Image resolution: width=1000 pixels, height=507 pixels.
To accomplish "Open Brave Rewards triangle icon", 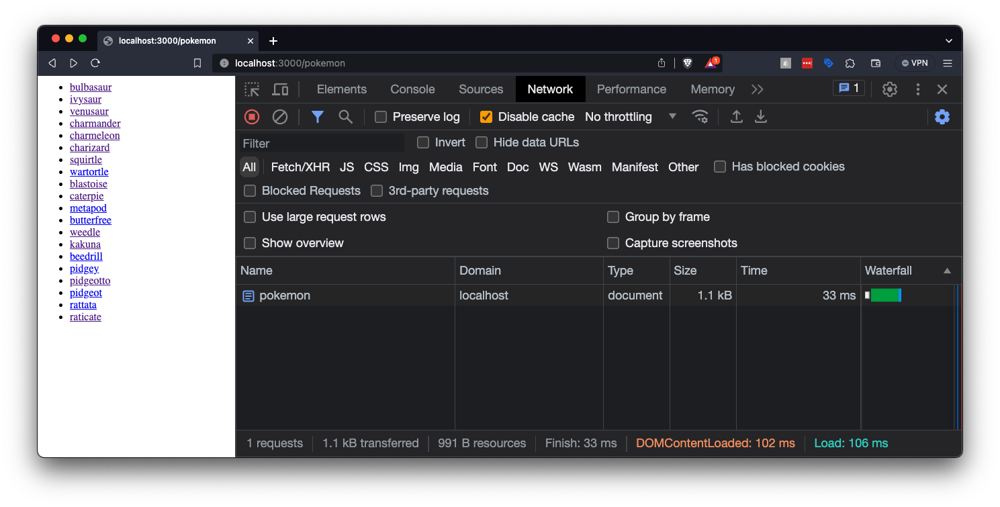I will (711, 63).
